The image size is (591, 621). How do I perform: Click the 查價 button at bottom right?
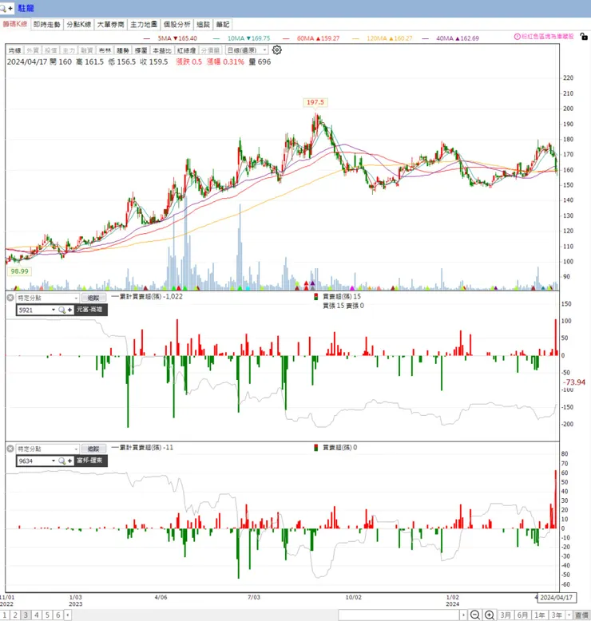point(582,615)
